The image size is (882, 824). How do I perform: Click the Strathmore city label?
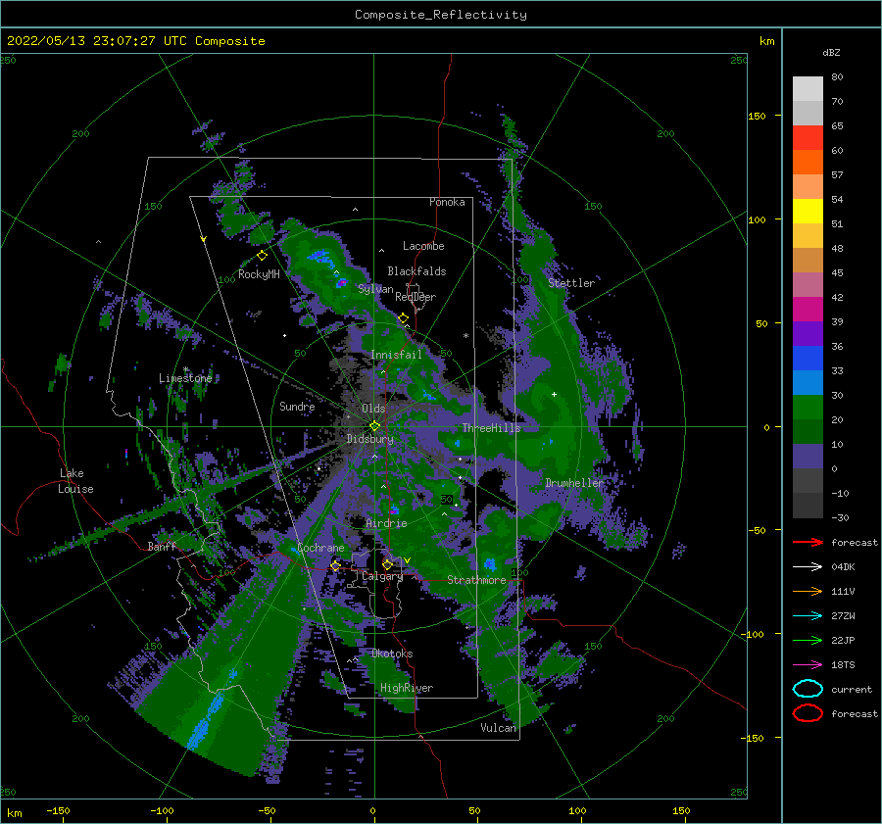(476, 580)
